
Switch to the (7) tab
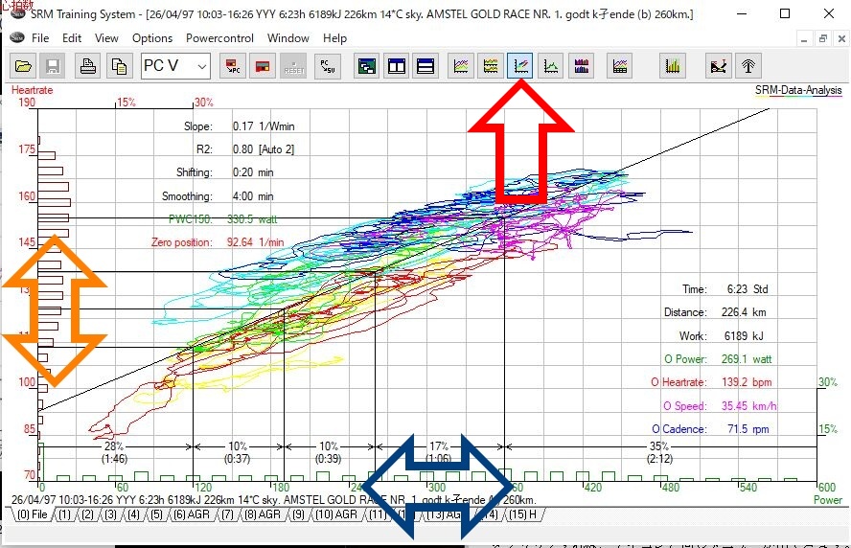[227, 514]
